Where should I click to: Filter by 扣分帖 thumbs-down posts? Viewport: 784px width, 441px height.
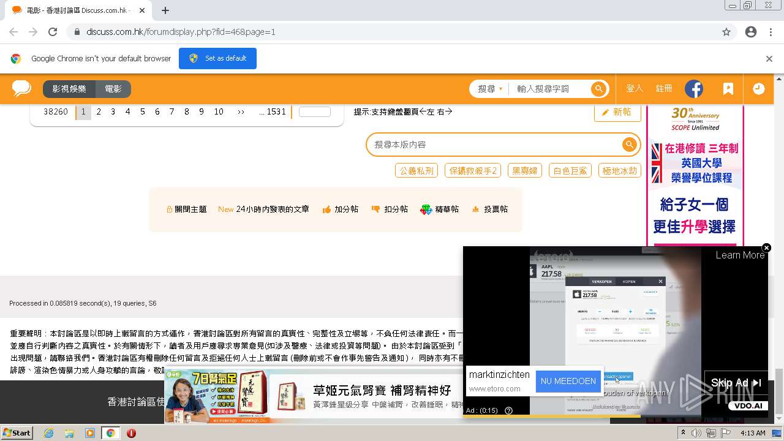point(390,209)
